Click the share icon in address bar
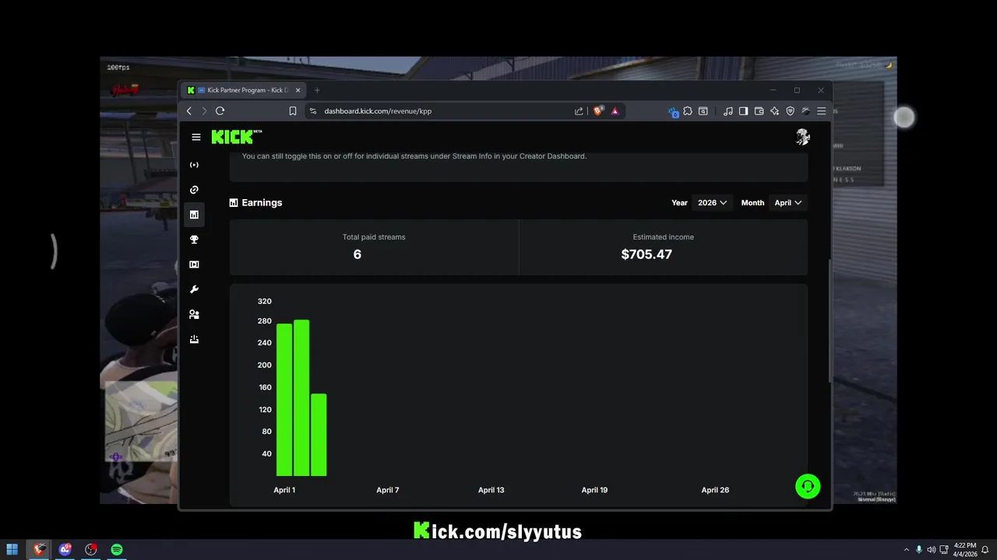Viewport: 997px width, 560px height. click(x=579, y=111)
